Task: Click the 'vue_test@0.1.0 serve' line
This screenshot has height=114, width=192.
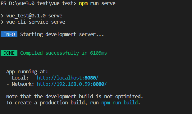Action: tap(32, 16)
